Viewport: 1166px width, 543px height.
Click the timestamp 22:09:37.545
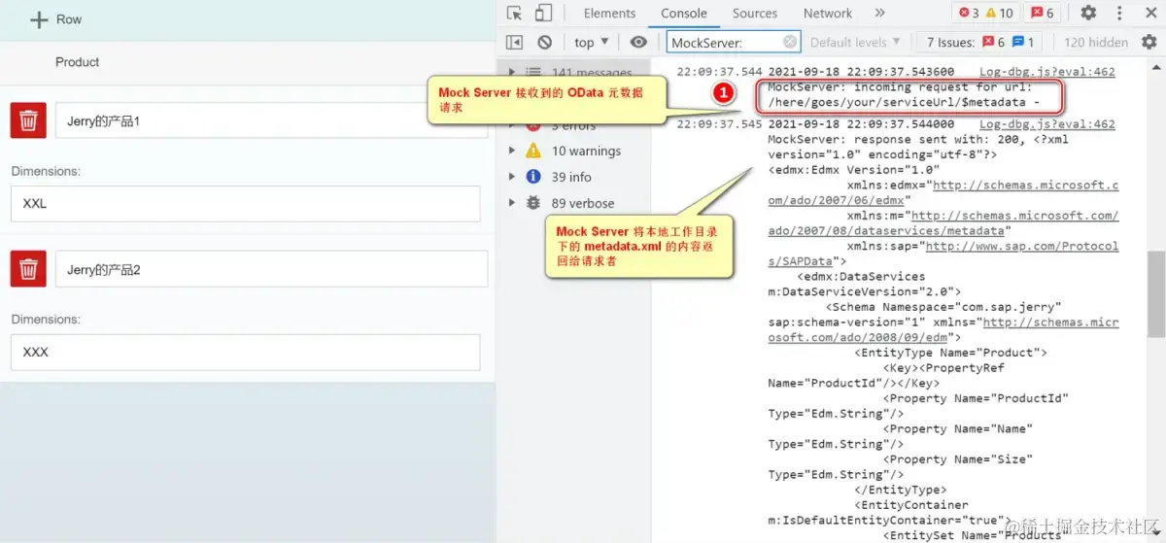[719, 124]
